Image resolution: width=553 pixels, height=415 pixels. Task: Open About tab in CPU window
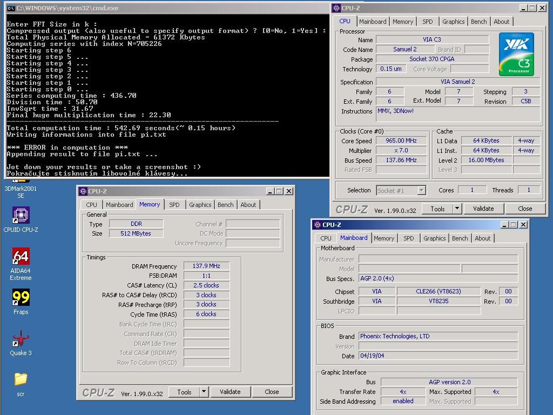pos(501,22)
